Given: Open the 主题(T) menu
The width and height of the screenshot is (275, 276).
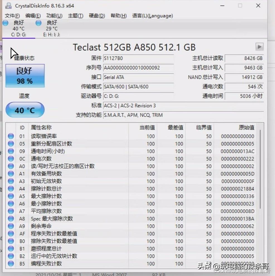Looking at the screenshot, I should pyautogui.click(x=76, y=16).
